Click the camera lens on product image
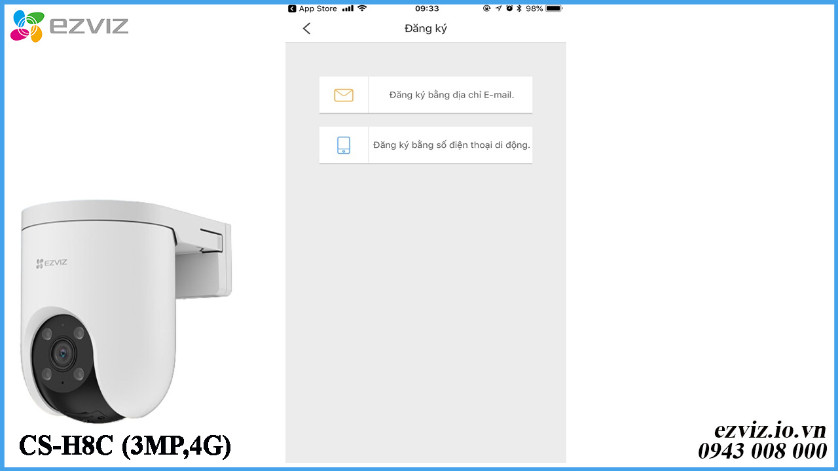This screenshot has height=471, width=838. (64, 354)
